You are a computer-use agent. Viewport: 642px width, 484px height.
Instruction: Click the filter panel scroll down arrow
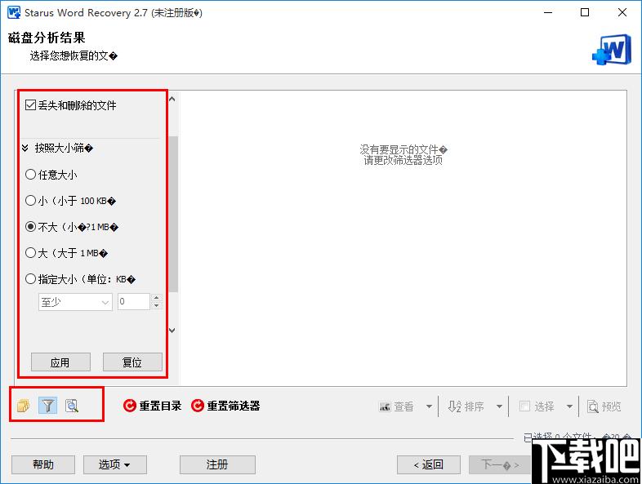(x=172, y=331)
